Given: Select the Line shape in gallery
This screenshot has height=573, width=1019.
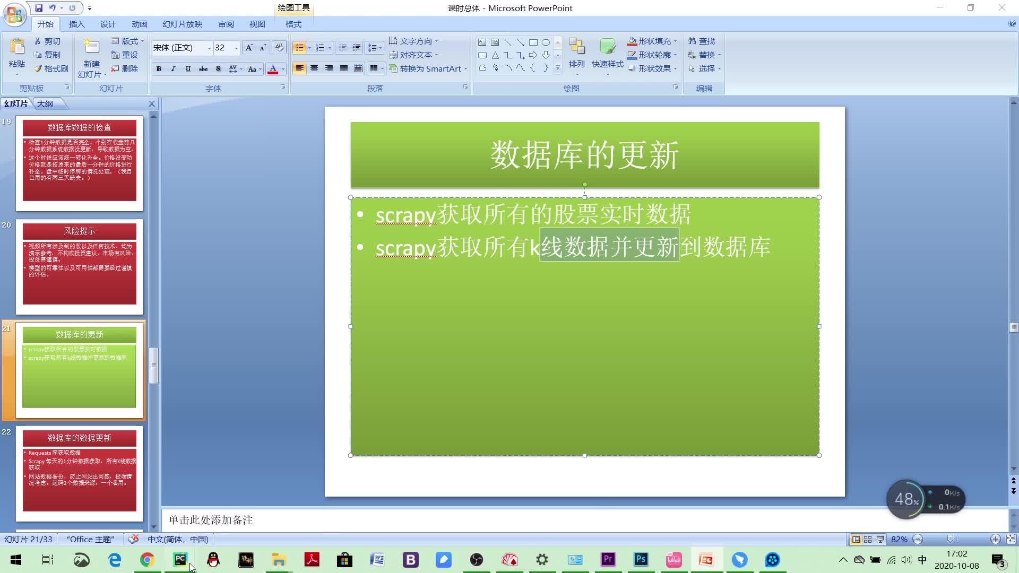Looking at the screenshot, I should (x=508, y=42).
